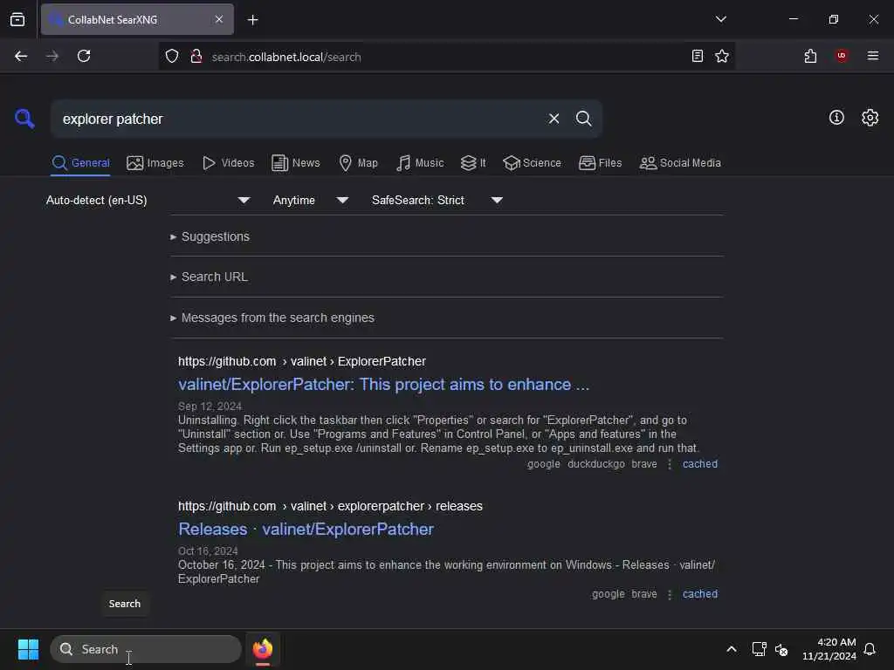This screenshot has width=894, height=670.
Task: Switch to Files category
Action: 600,163
